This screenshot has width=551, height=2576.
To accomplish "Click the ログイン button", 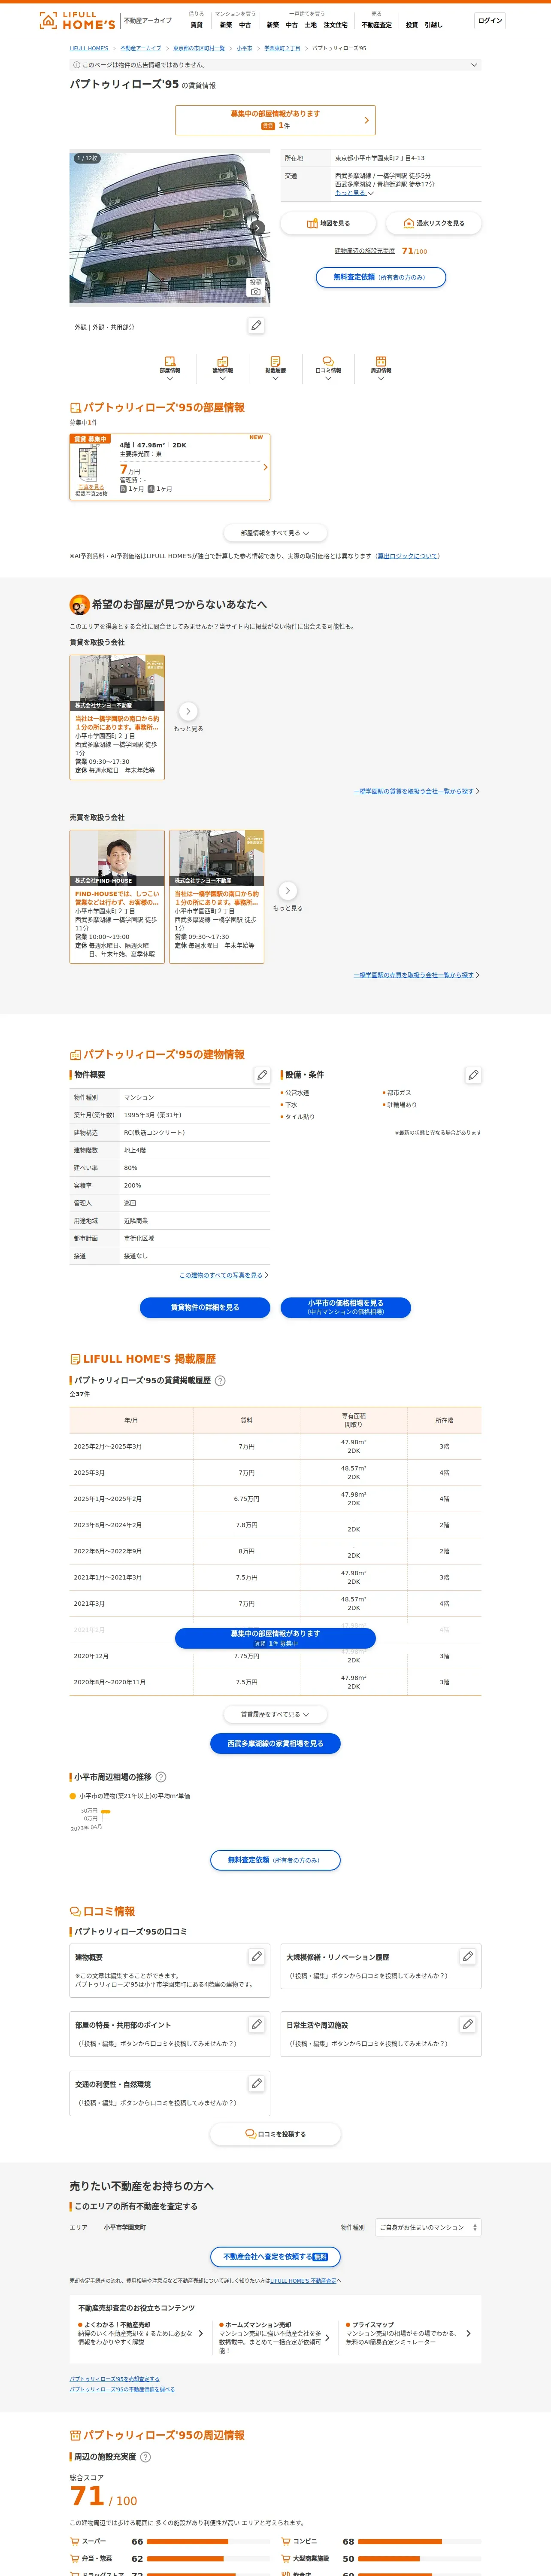I will pyautogui.click(x=490, y=20).
